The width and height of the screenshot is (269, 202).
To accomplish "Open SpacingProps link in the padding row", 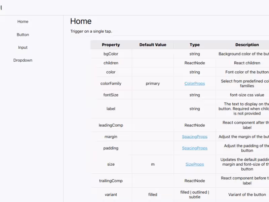I will point(195,148).
